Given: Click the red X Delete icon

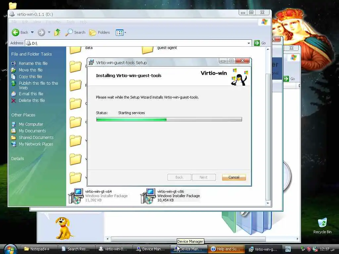Looking at the screenshot, I should (14, 101).
